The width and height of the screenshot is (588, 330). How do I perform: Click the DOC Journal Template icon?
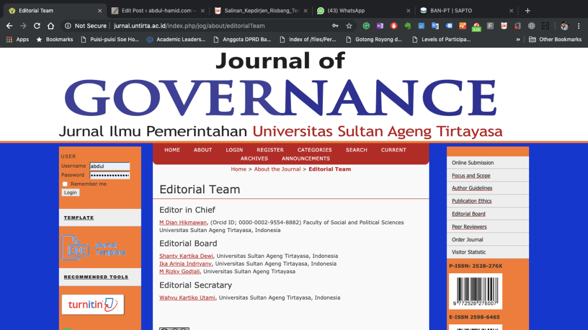[x=94, y=248]
